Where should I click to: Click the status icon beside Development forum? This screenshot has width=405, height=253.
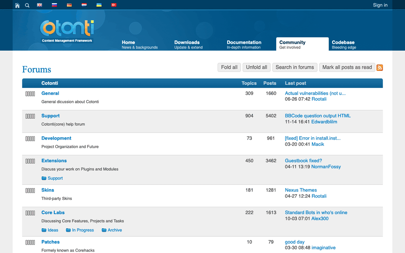click(x=30, y=138)
